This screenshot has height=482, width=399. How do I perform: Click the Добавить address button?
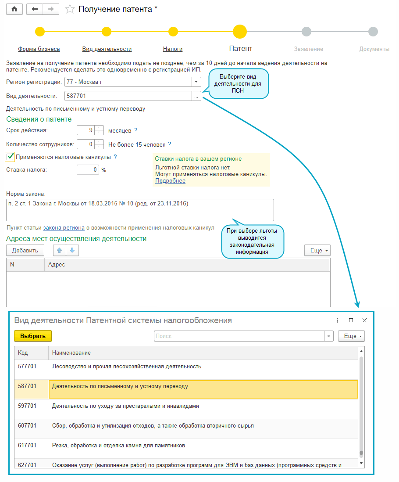[25, 250]
